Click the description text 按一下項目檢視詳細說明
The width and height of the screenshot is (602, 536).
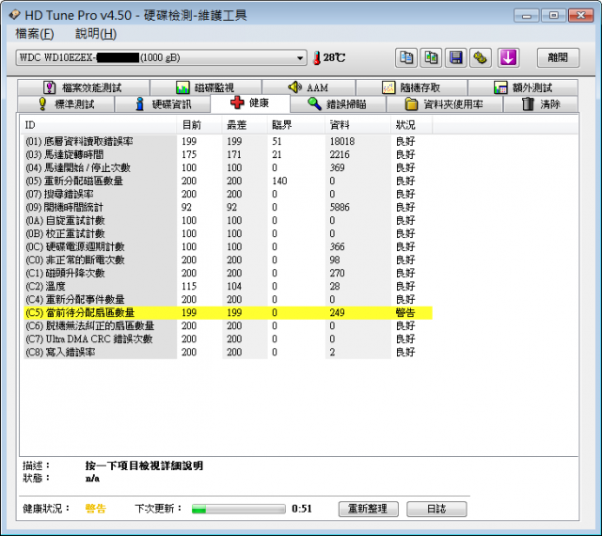click(x=144, y=465)
